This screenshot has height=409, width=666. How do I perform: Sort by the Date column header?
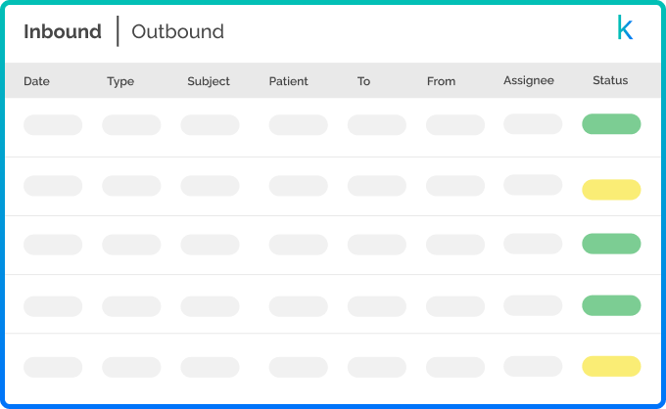pos(36,81)
